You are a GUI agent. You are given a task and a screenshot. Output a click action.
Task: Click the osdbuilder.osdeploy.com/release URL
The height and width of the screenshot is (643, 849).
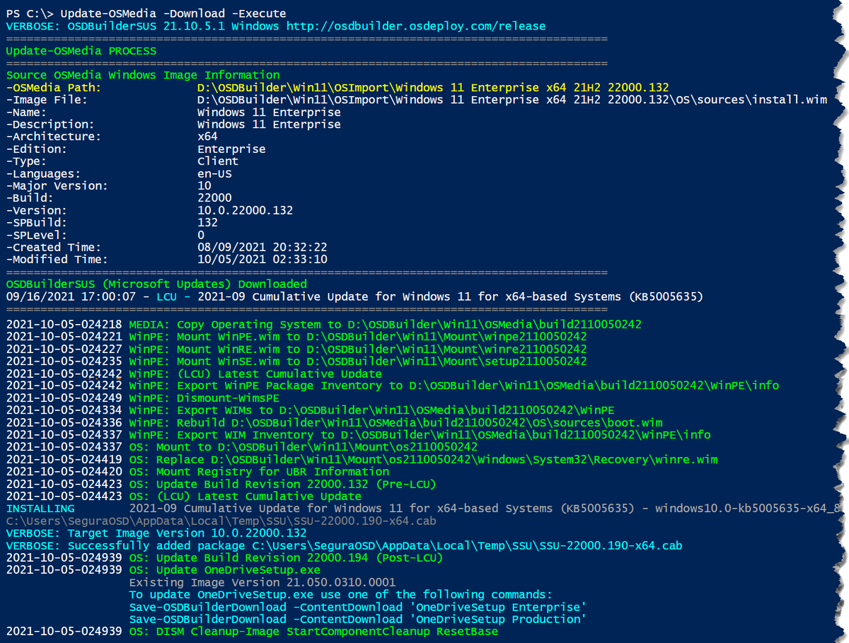(416, 26)
